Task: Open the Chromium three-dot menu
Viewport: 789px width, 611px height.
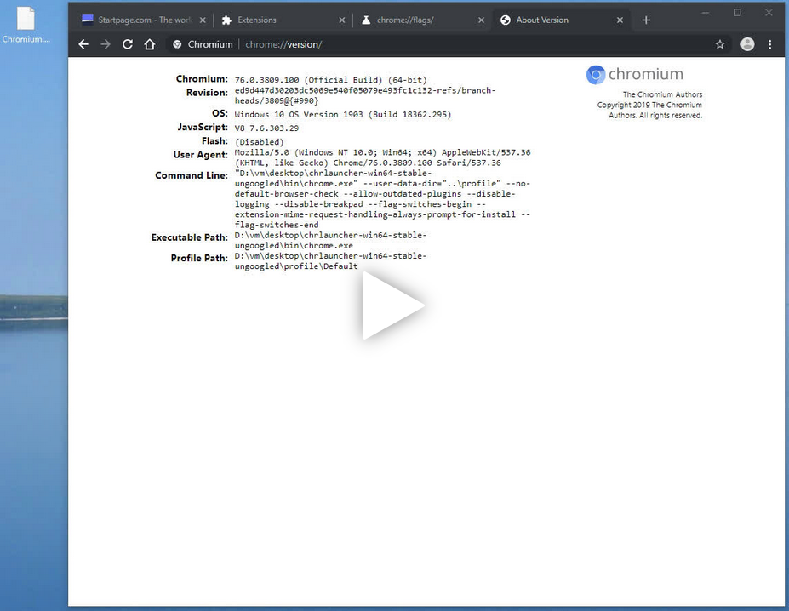Action: point(770,44)
